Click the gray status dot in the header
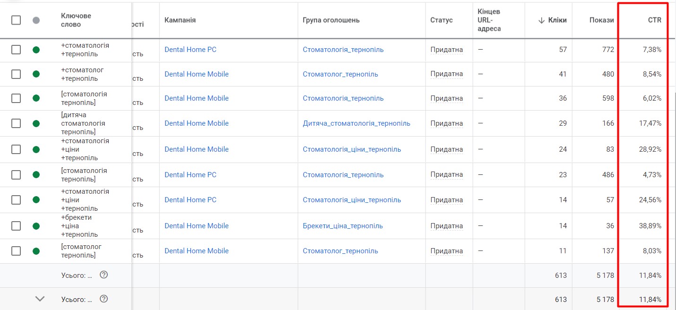 coord(36,20)
